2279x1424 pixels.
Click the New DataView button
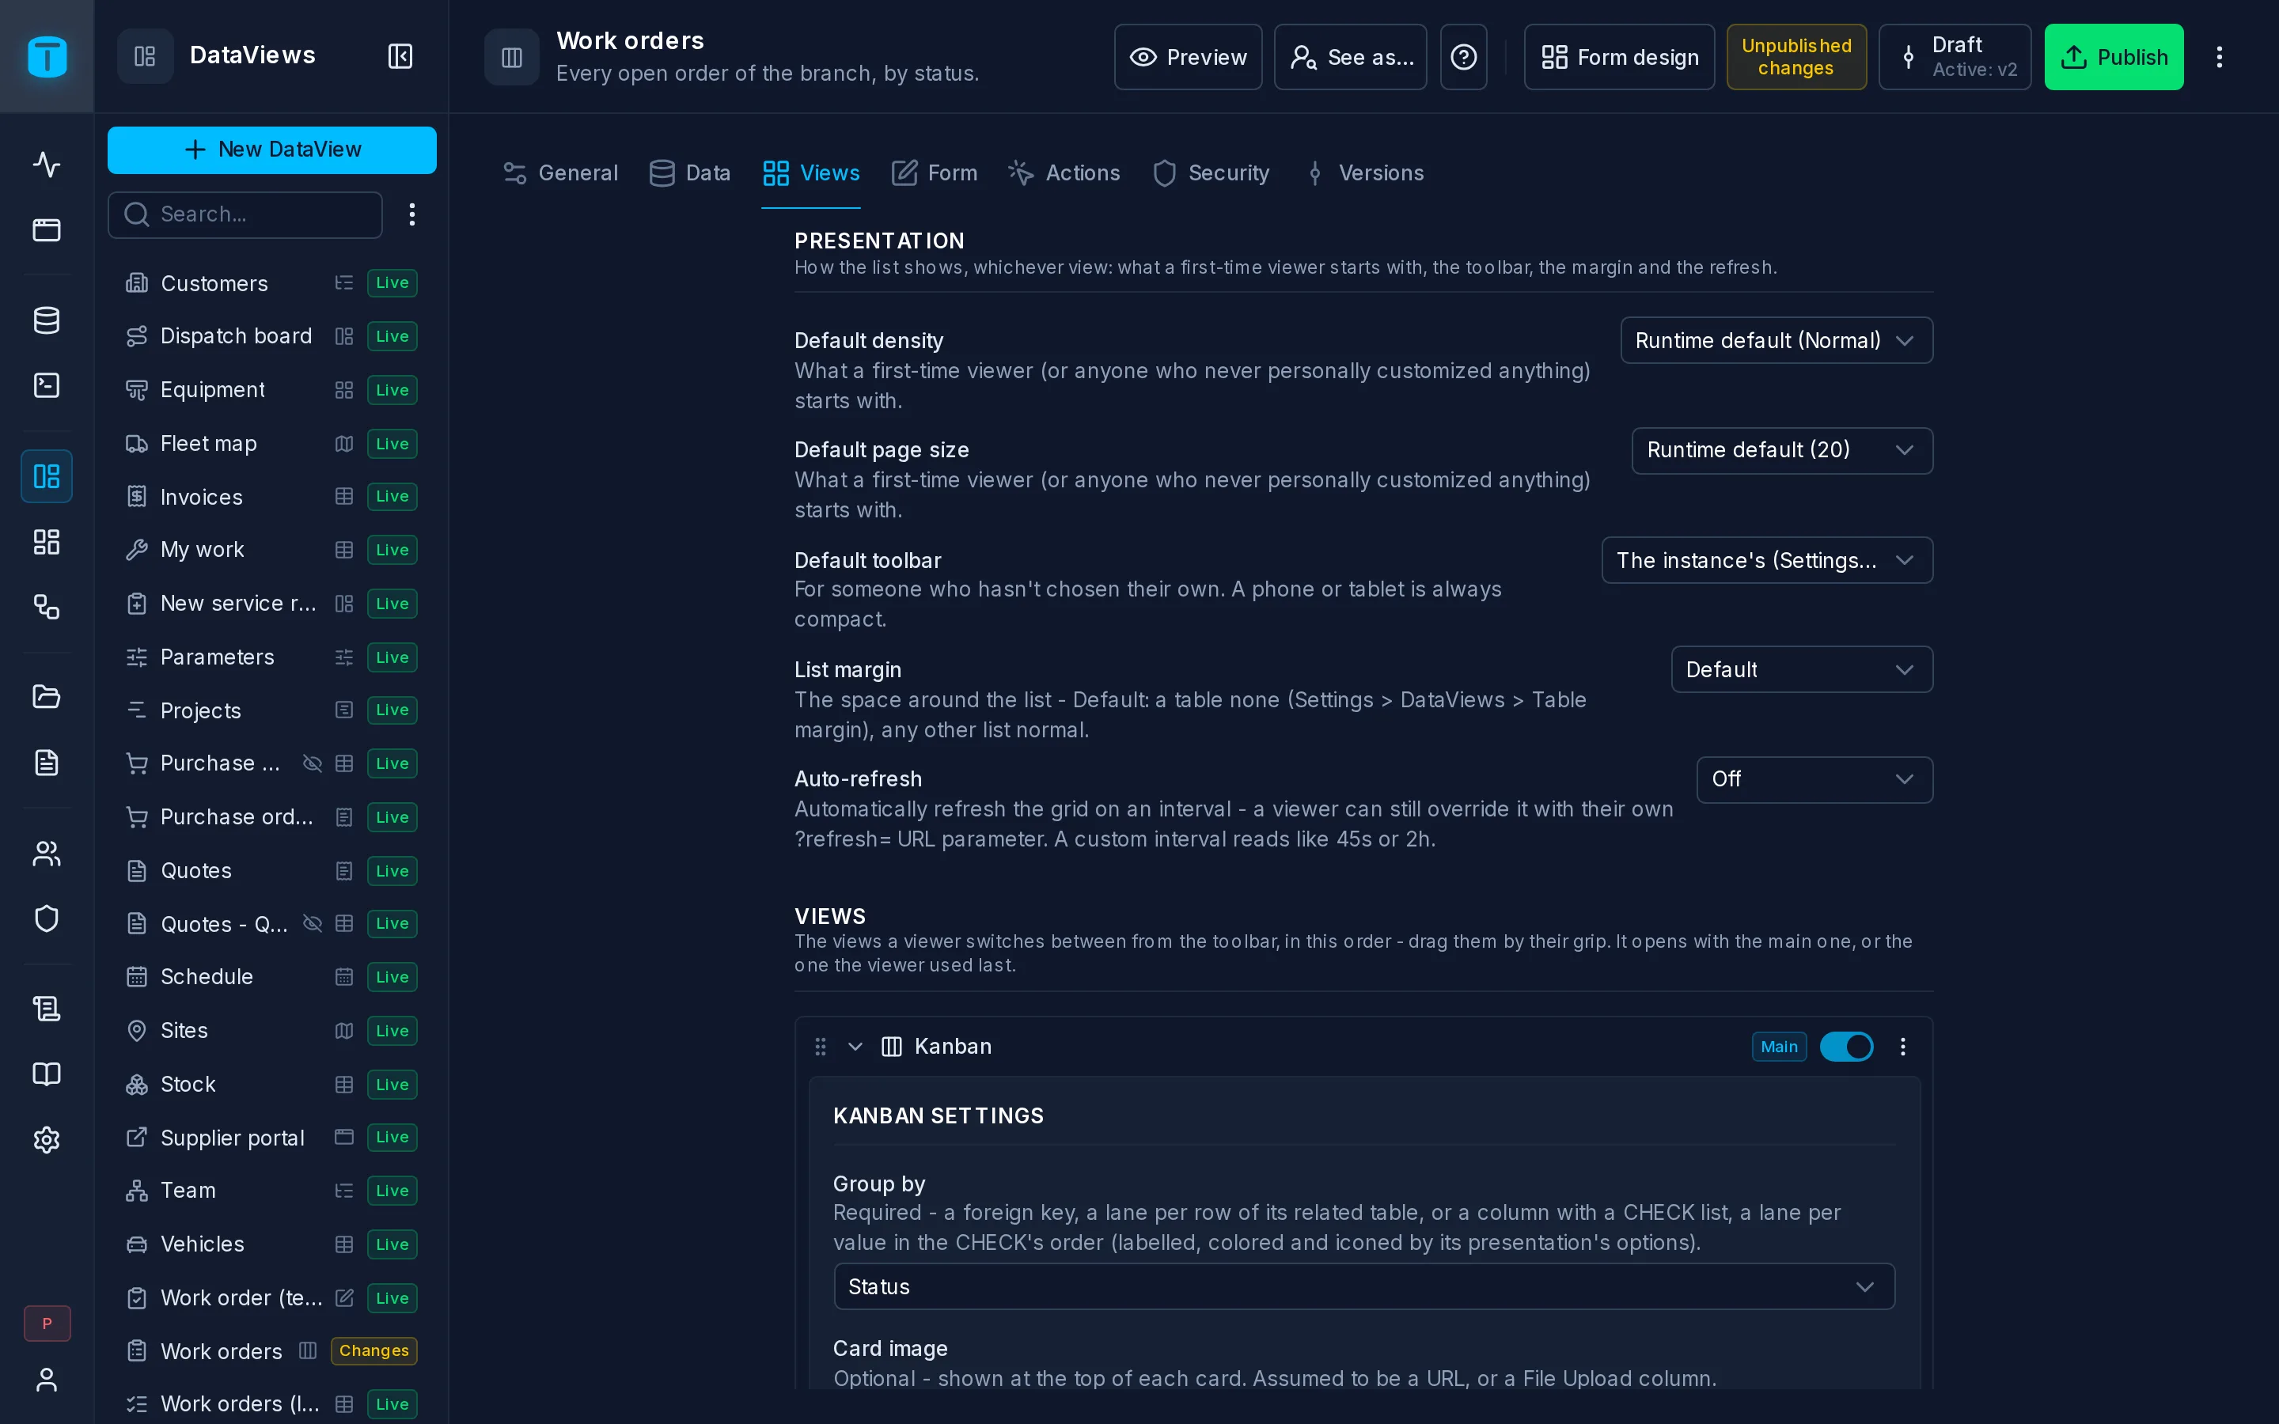[x=271, y=150]
